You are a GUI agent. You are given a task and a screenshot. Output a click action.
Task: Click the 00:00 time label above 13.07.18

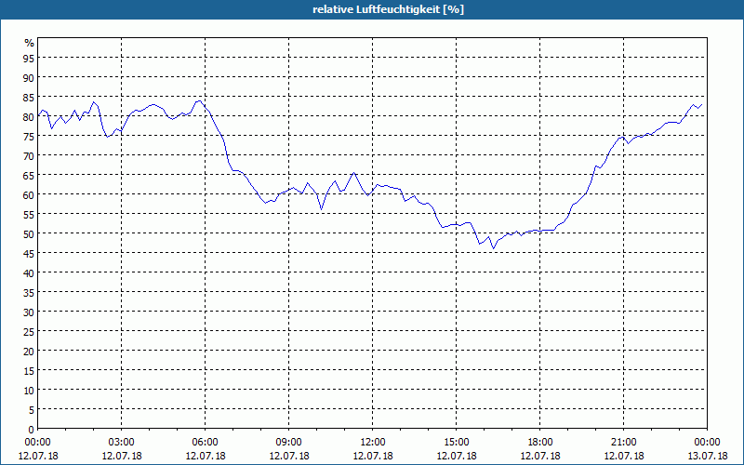[x=707, y=443]
